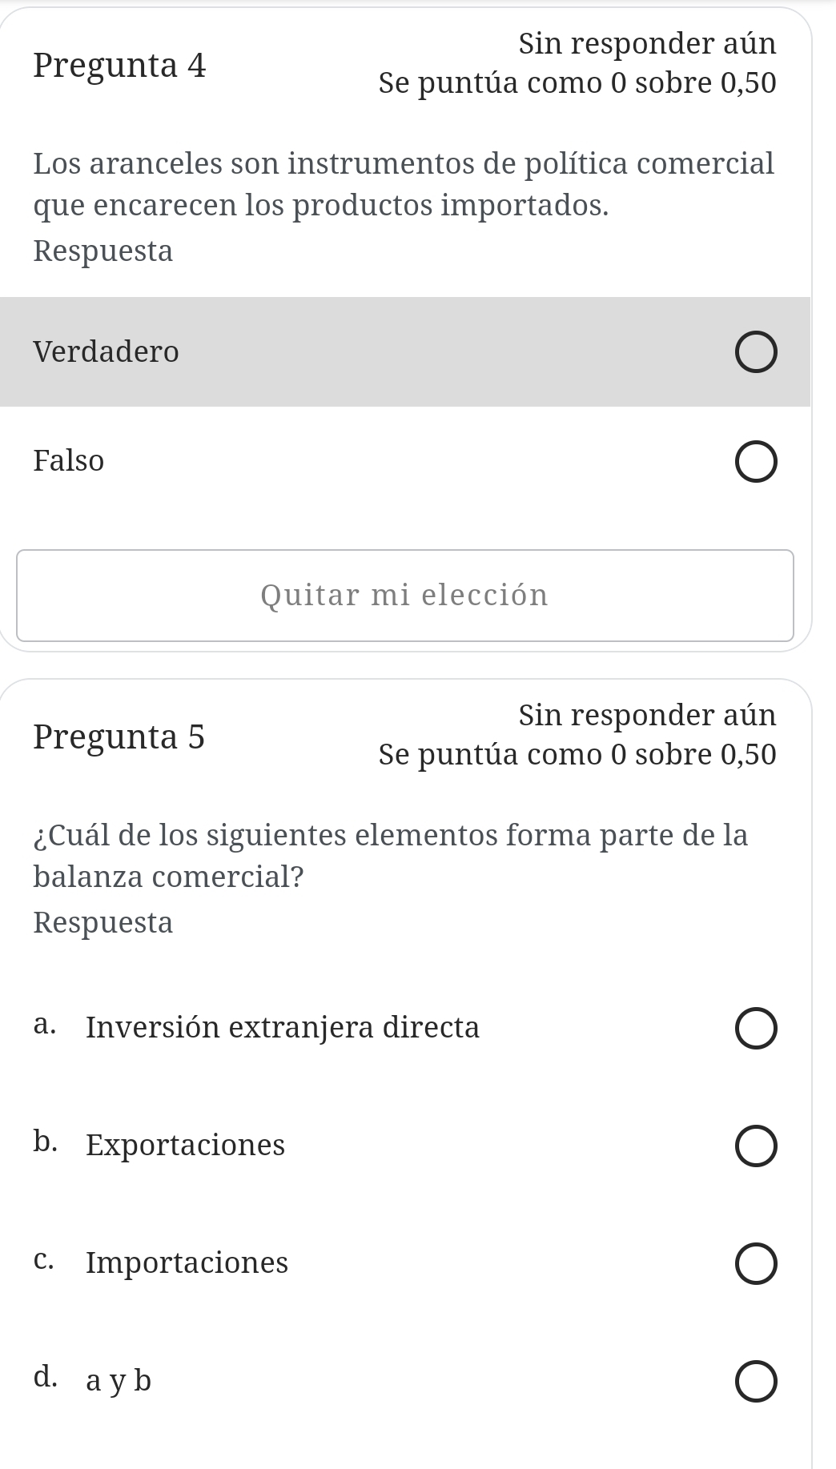This screenshot has width=836, height=1469.
Task: Click the 'a y b' option text
Action: tap(119, 1380)
